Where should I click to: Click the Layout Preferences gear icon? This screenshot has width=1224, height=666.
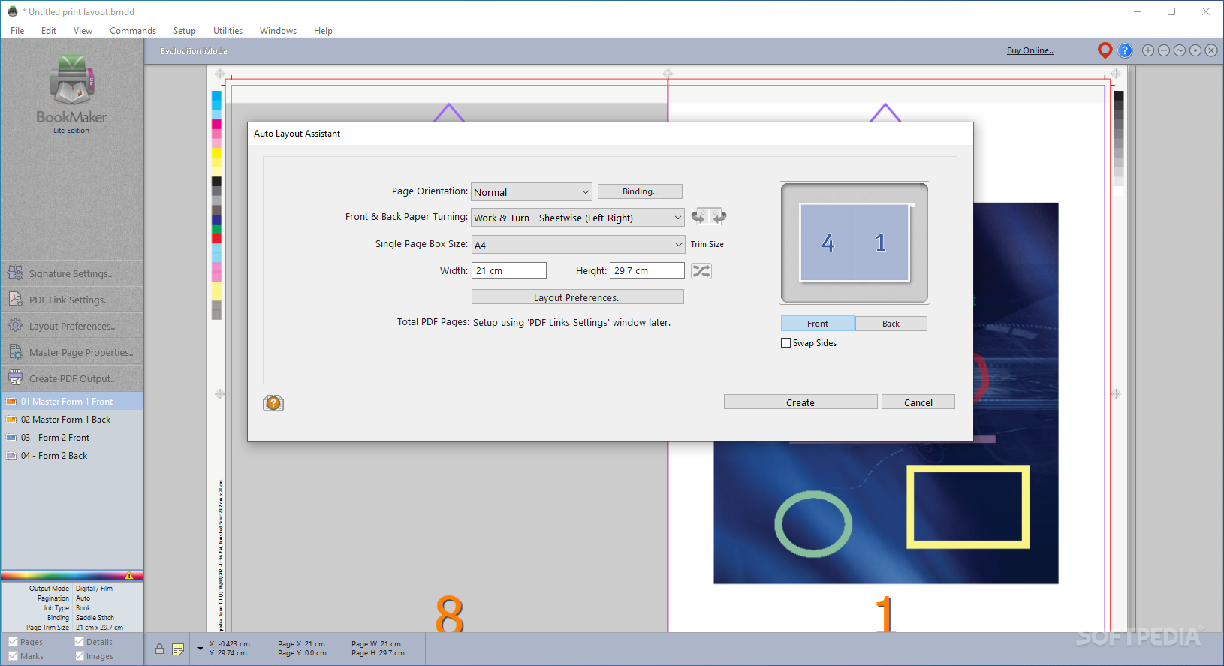tap(15, 325)
